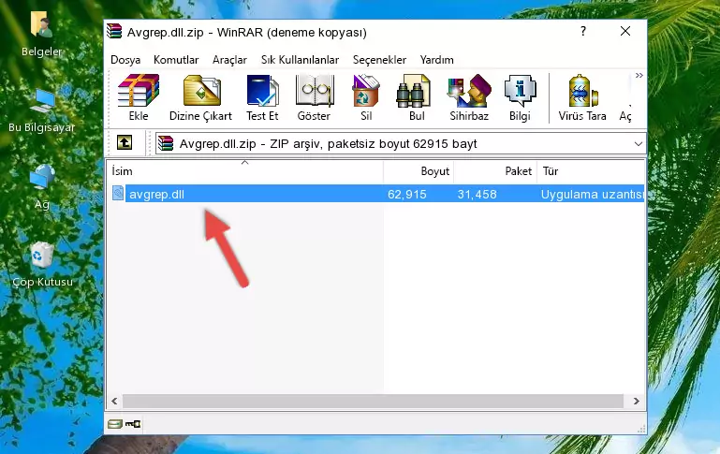The height and width of the screenshot is (454, 720).
Task: Open the Komutlar menu
Action: [176, 60]
